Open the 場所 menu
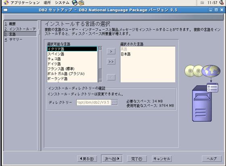The height and width of the screenshot is (166, 226). click(47, 2)
